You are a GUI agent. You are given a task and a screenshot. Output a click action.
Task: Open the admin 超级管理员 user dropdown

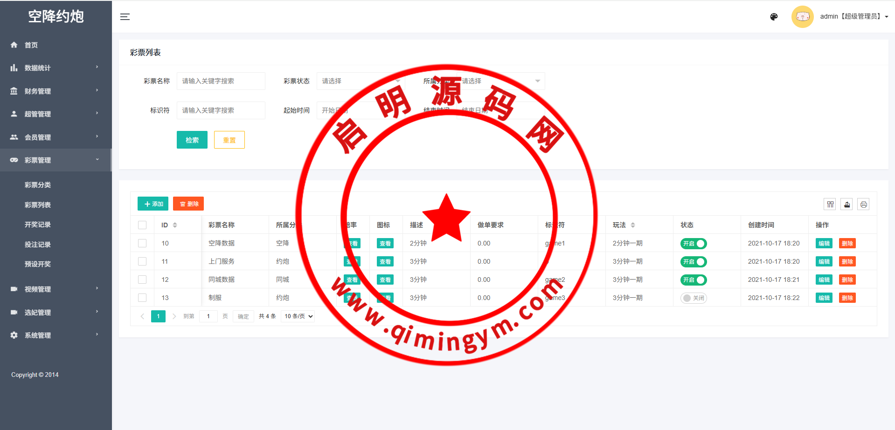tap(853, 17)
